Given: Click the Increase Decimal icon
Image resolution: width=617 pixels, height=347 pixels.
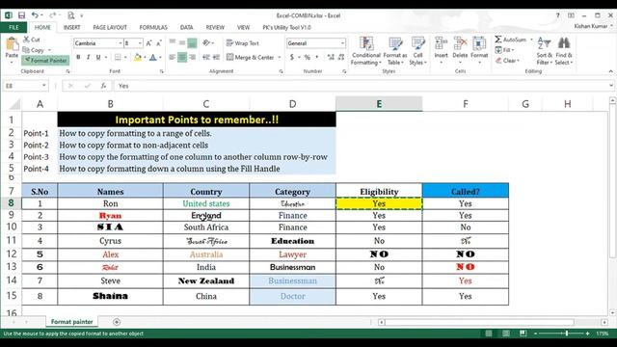Looking at the screenshot, I should pos(331,58).
